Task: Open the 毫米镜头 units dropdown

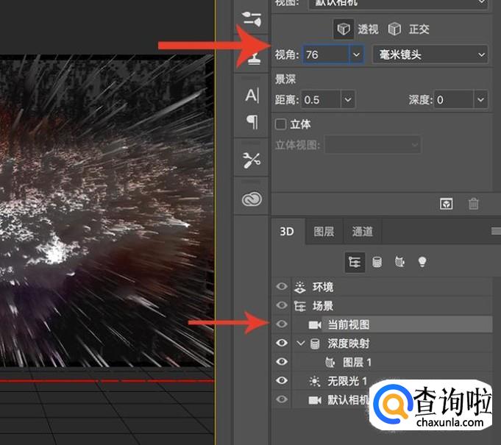Action: (430, 54)
